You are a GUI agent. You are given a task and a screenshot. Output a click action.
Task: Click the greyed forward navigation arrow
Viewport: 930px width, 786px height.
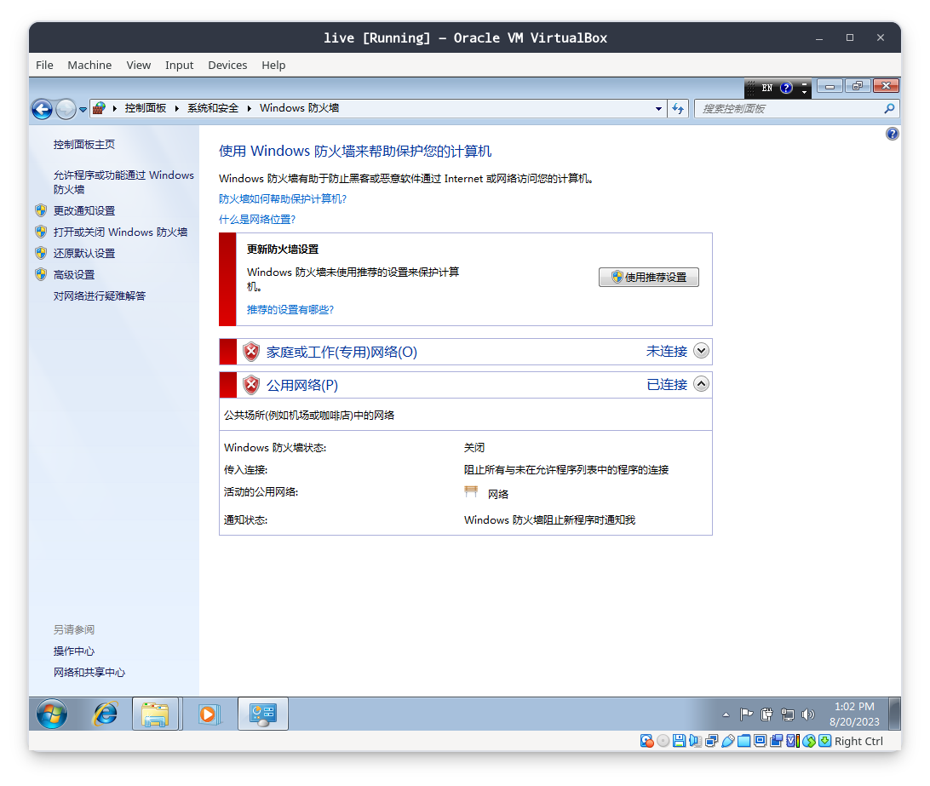pos(66,109)
